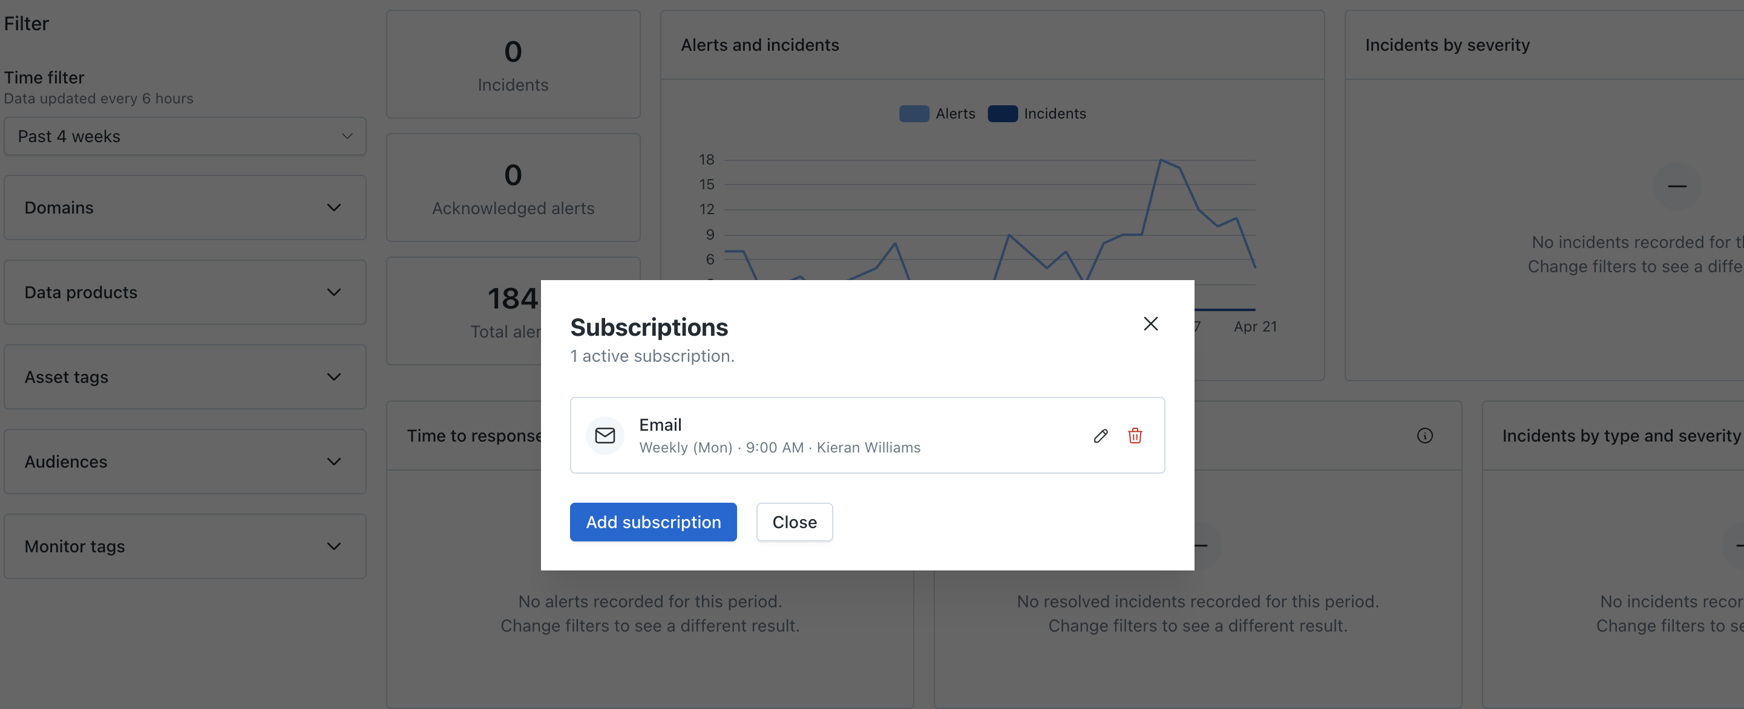
Task: Expand the Domains filter
Action: (185, 207)
